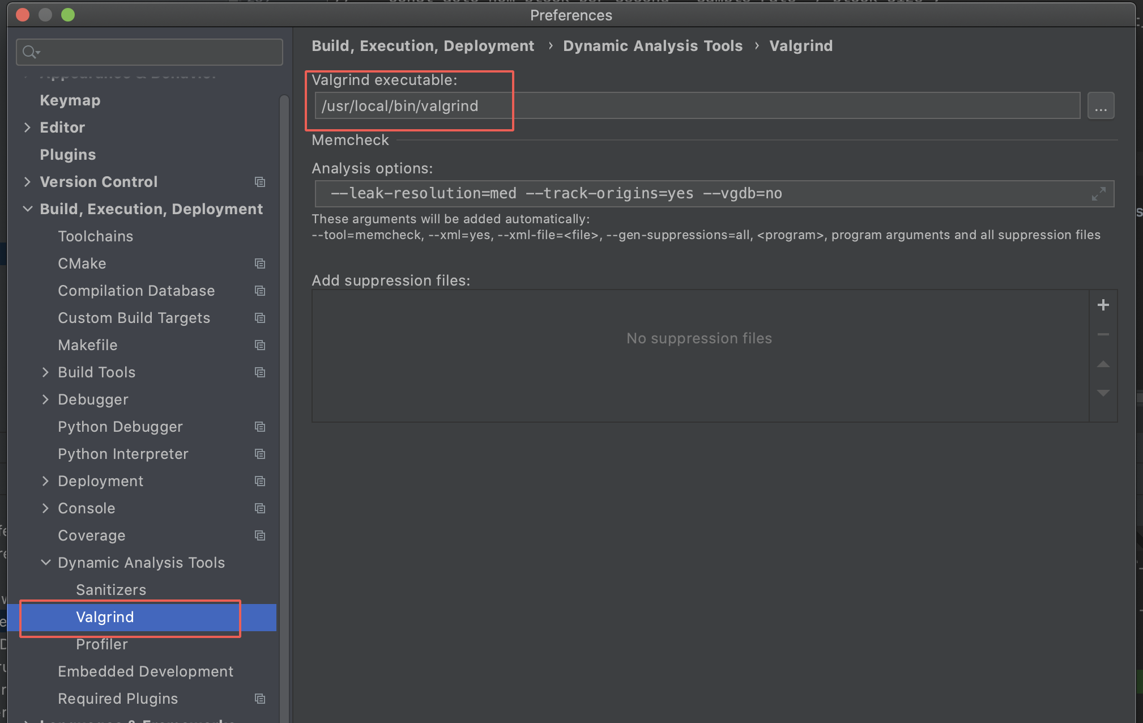
Task: Expand the Version Control section
Action: pos(27,182)
